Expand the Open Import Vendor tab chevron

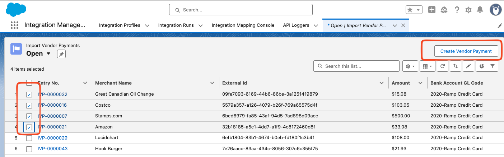(395, 25)
